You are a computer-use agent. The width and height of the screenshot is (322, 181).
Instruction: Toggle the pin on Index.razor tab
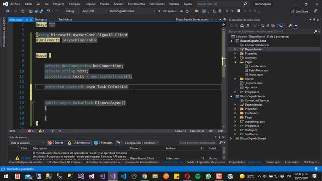point(27,20)
